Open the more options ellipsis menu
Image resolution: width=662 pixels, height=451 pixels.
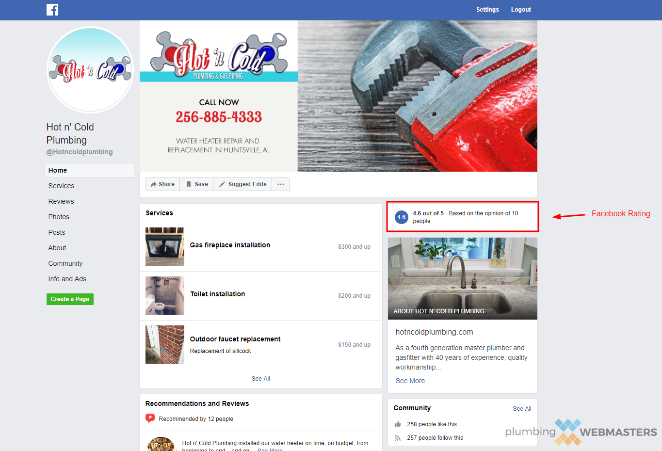pos(281,184)
